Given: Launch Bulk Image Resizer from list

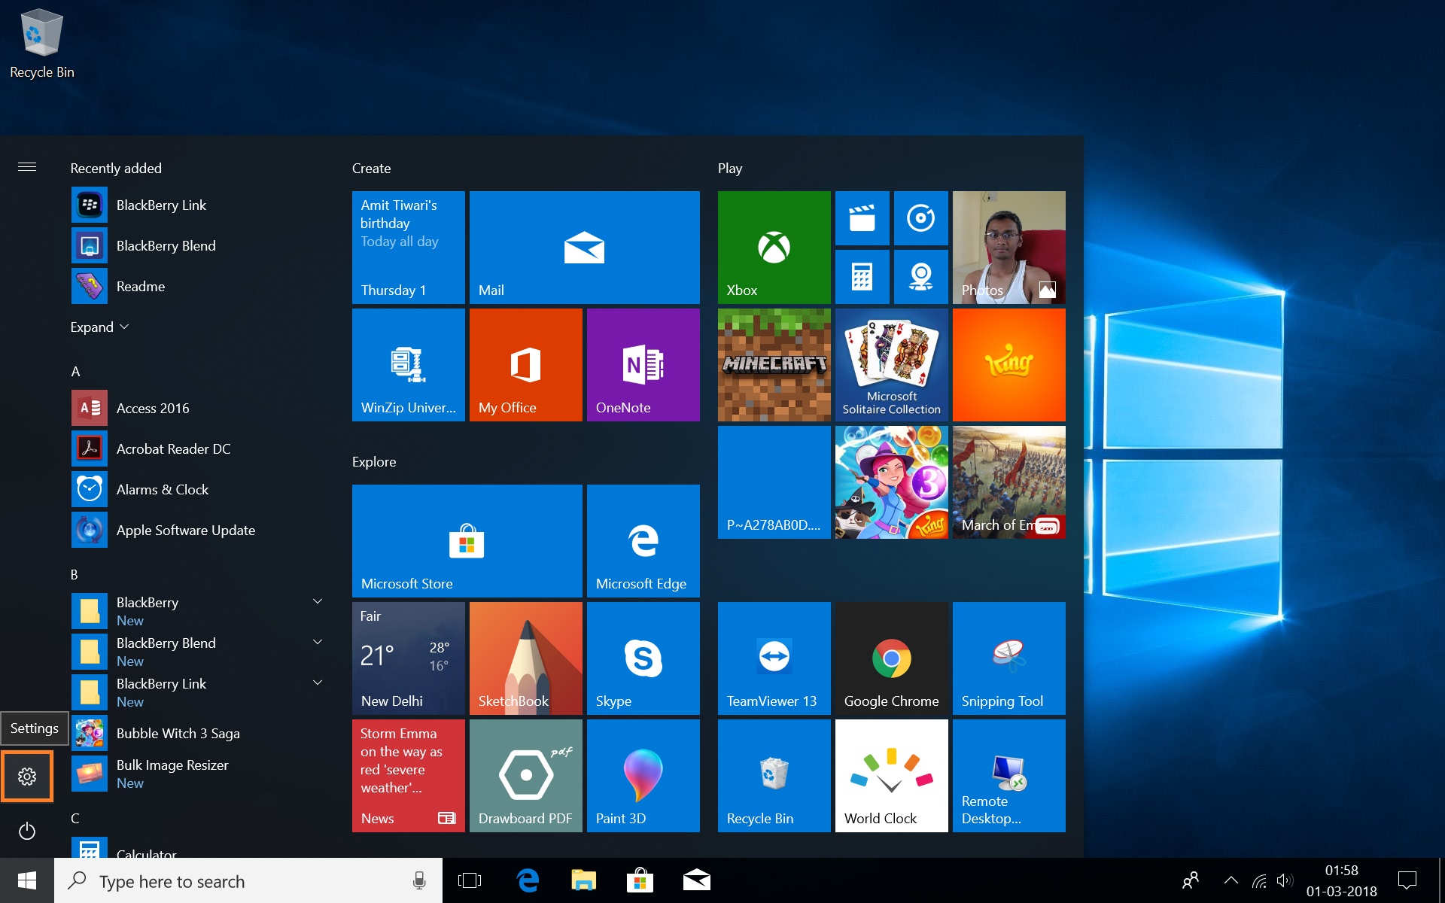Looking at the screenshot, I should pos(199,774).
